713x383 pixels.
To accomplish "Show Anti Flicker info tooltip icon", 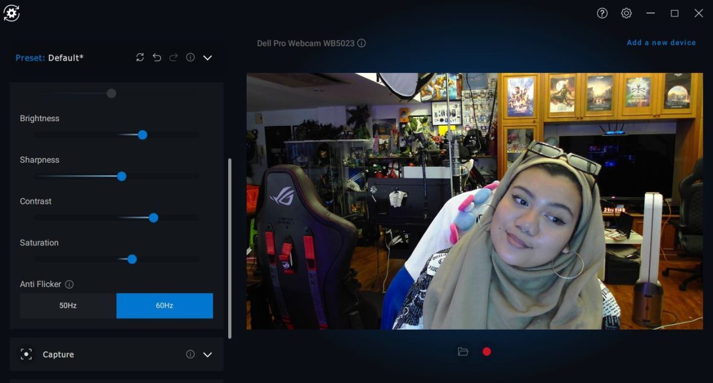I will click(69, 284).
